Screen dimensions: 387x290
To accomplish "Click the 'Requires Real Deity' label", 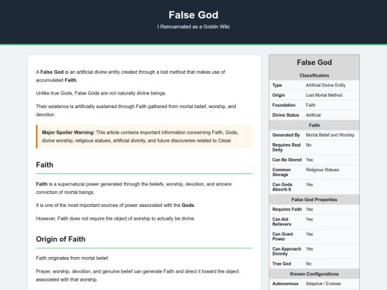I will [286, 148].
